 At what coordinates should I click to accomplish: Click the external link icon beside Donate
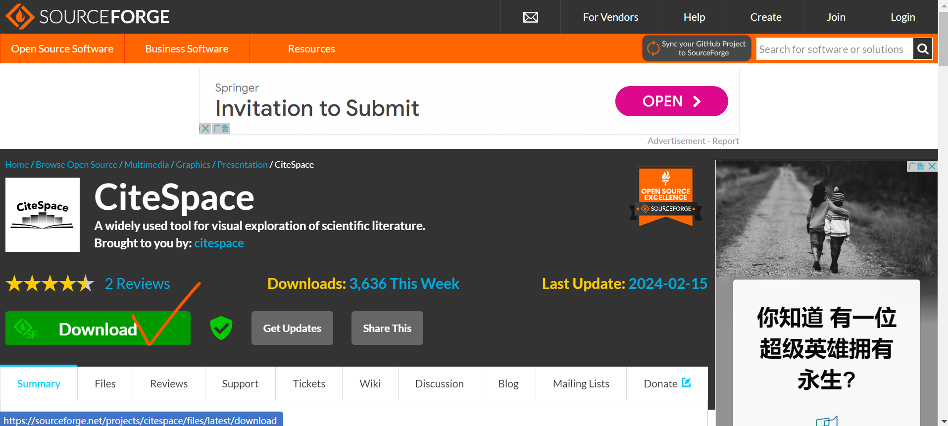[x=686, y=382]
